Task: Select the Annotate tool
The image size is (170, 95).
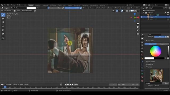Action: point(3,38)
